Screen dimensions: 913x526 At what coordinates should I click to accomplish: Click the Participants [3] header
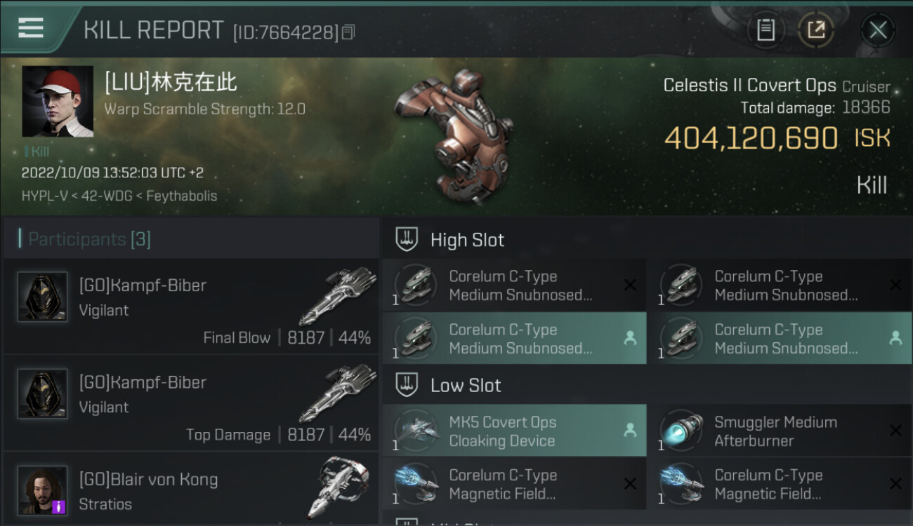pos(89,239)
